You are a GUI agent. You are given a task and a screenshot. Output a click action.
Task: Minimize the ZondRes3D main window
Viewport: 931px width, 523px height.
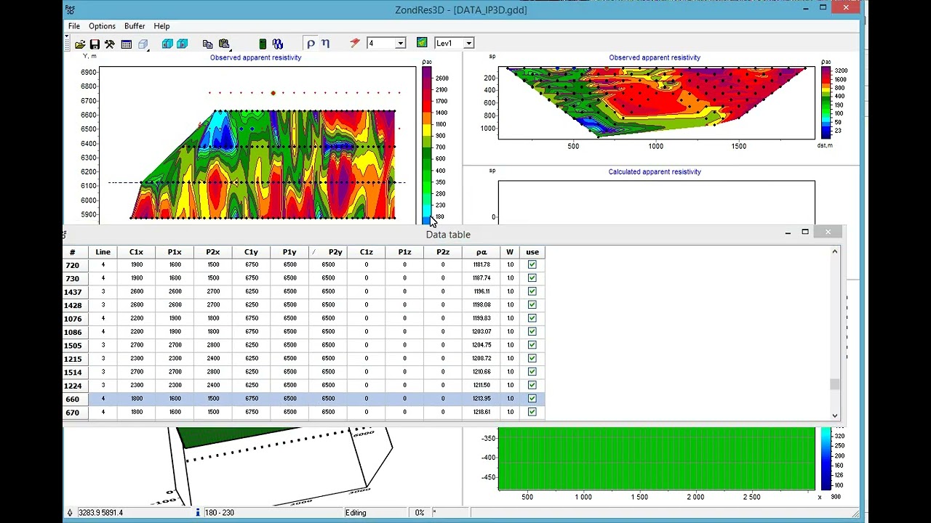805,8
